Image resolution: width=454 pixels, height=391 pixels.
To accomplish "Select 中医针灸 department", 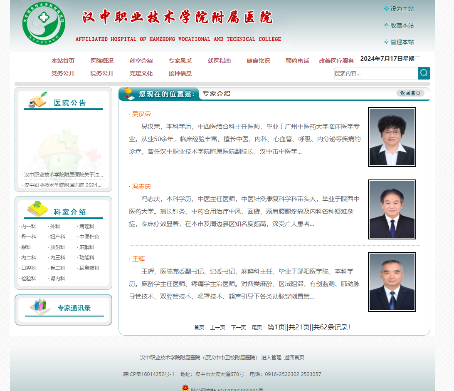I will point(89,237).
